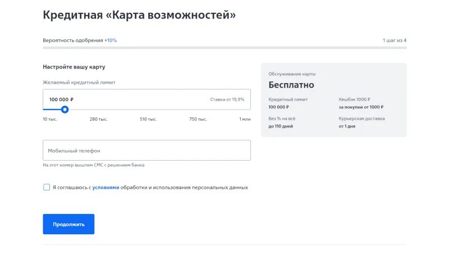The image size is (463, 255).
Task: Click the «Без % на всё» info item
Action: click(282, 122)
